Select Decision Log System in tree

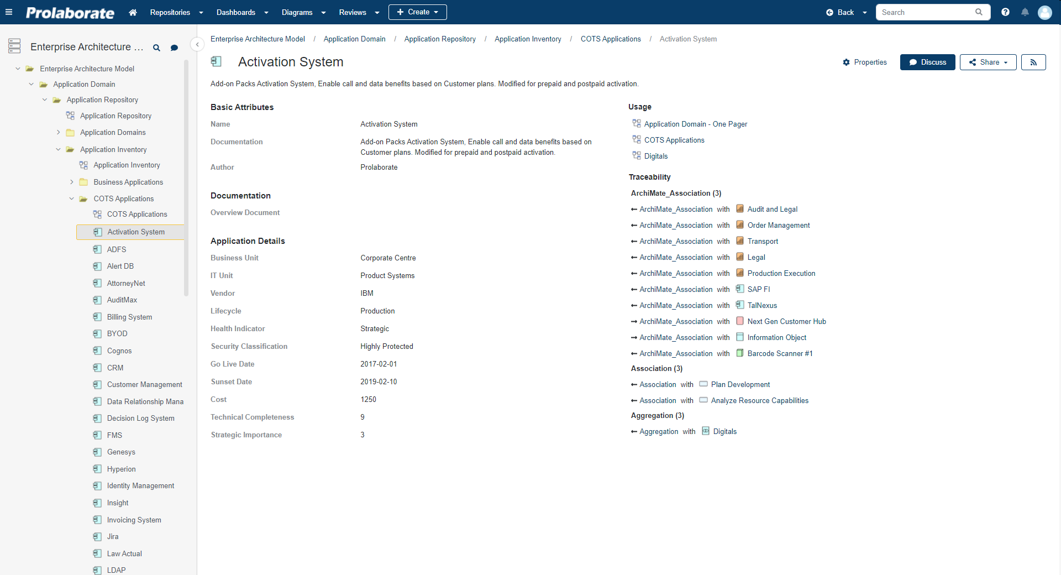[141, 418]
